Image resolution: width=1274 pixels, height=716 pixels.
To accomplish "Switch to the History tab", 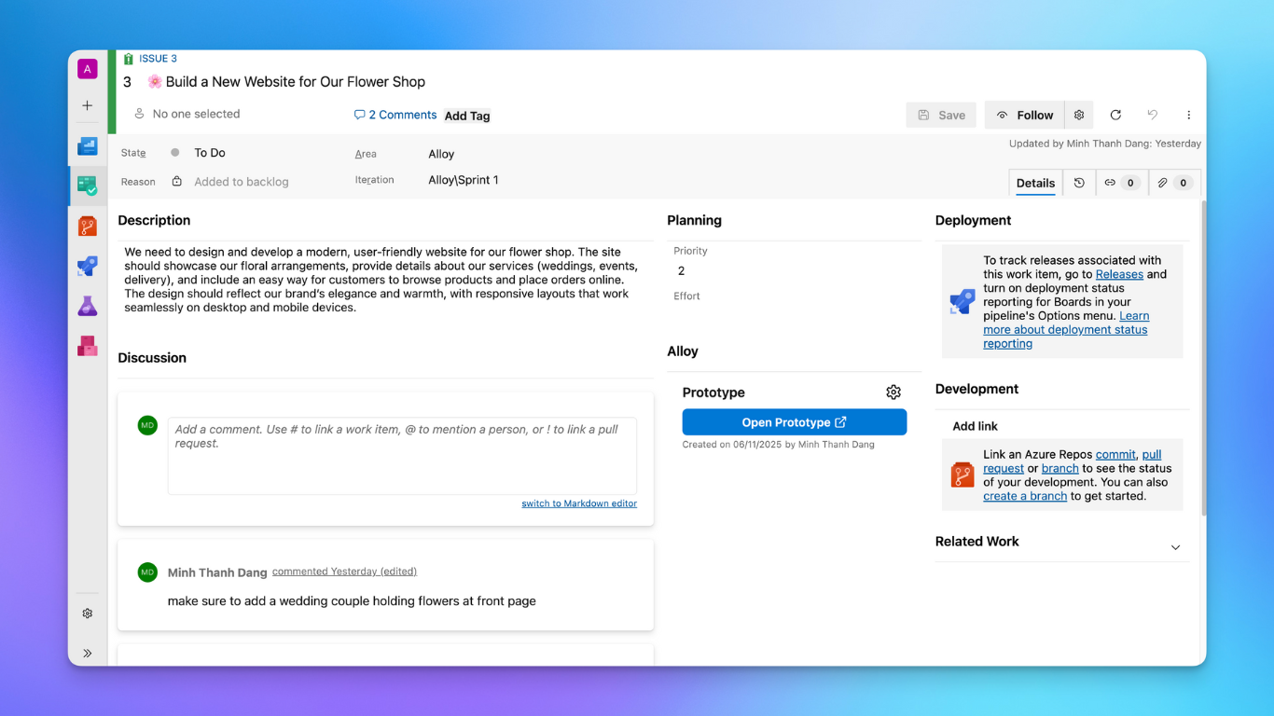I will 1079,183.
